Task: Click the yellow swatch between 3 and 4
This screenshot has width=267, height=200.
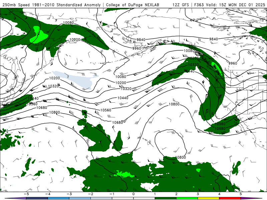Action: pos(209,198)
